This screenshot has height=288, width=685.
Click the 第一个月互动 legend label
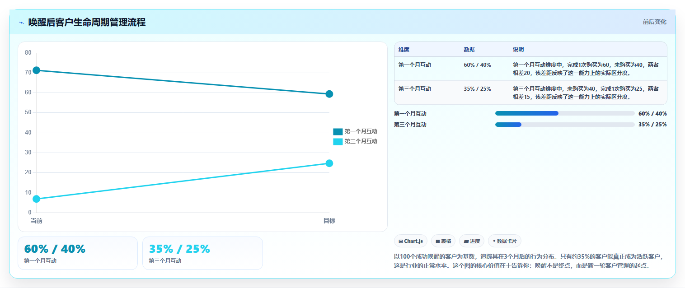tap(361, 131)
